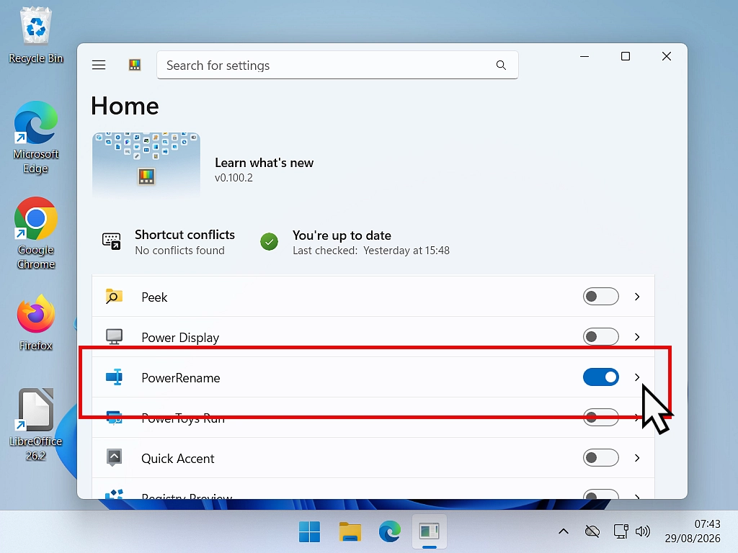This screenshot has height=553, width=738.
Task: Show hidden system tray icons
Action: [564, 532]
